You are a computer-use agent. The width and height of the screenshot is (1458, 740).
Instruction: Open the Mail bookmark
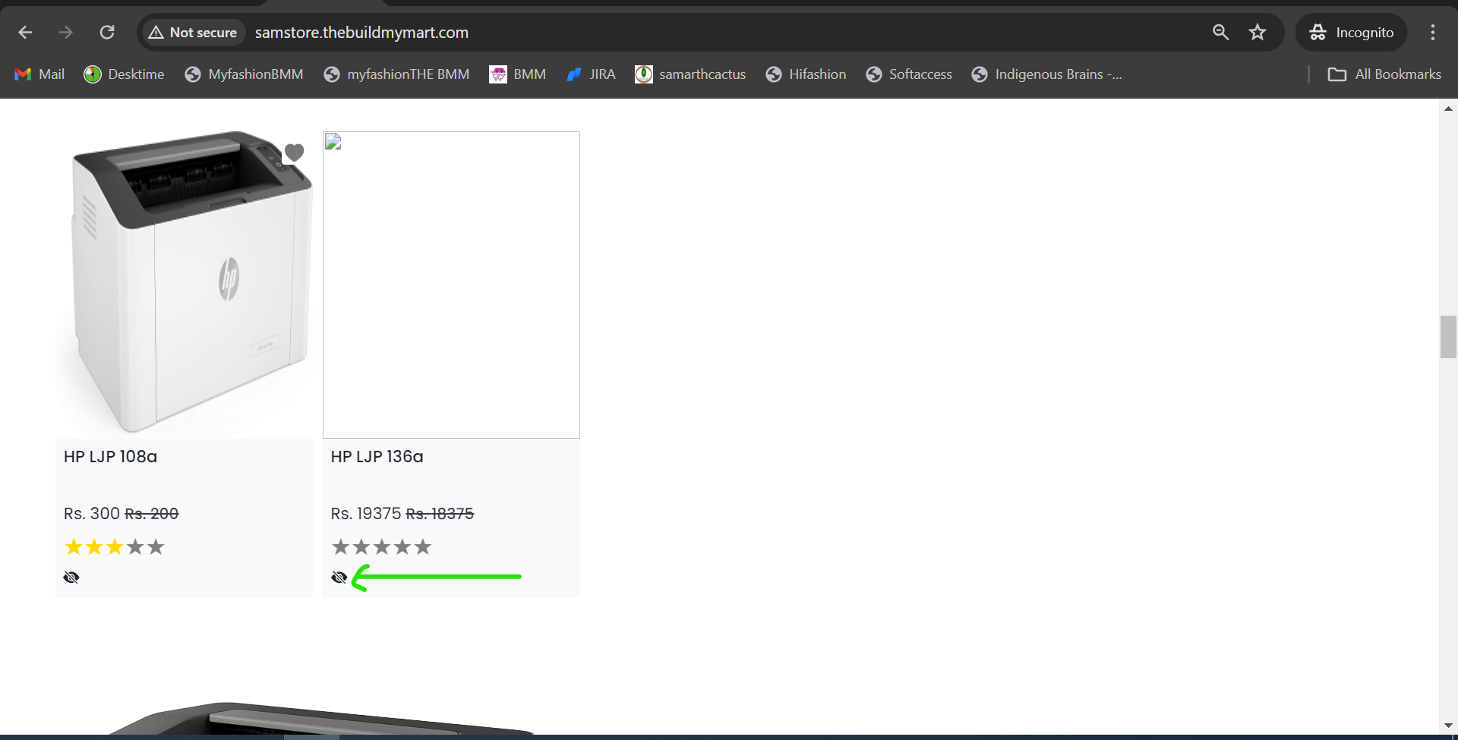[x=39, y=74]
